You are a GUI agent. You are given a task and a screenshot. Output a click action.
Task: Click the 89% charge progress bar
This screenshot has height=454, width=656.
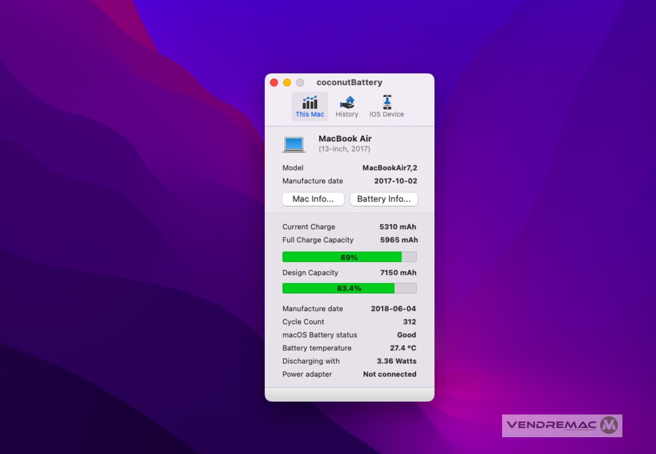349,257
